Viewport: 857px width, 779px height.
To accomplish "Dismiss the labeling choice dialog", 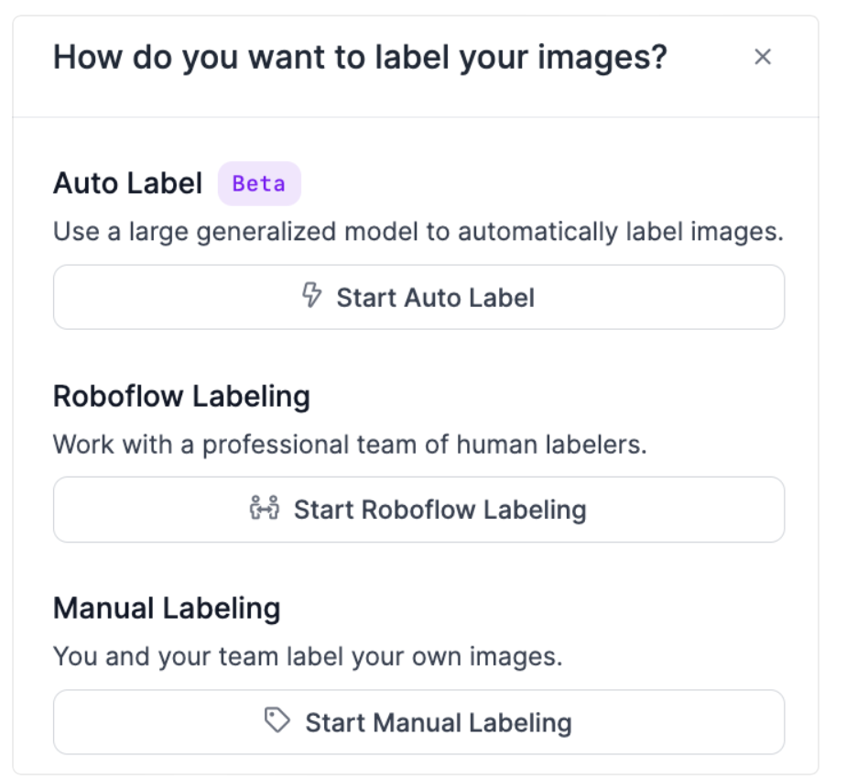I will (x=765, y=57).
